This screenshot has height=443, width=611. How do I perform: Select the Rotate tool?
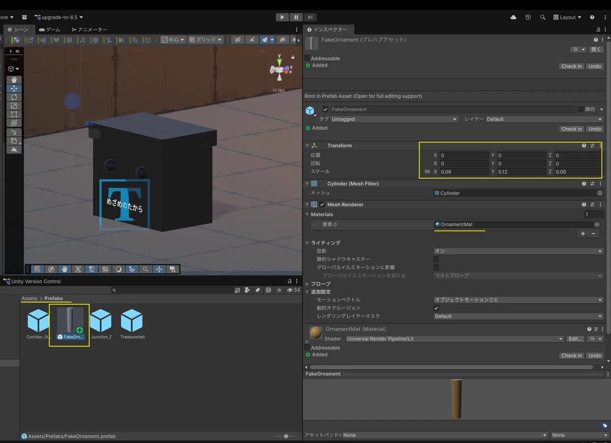coord(14,97)
